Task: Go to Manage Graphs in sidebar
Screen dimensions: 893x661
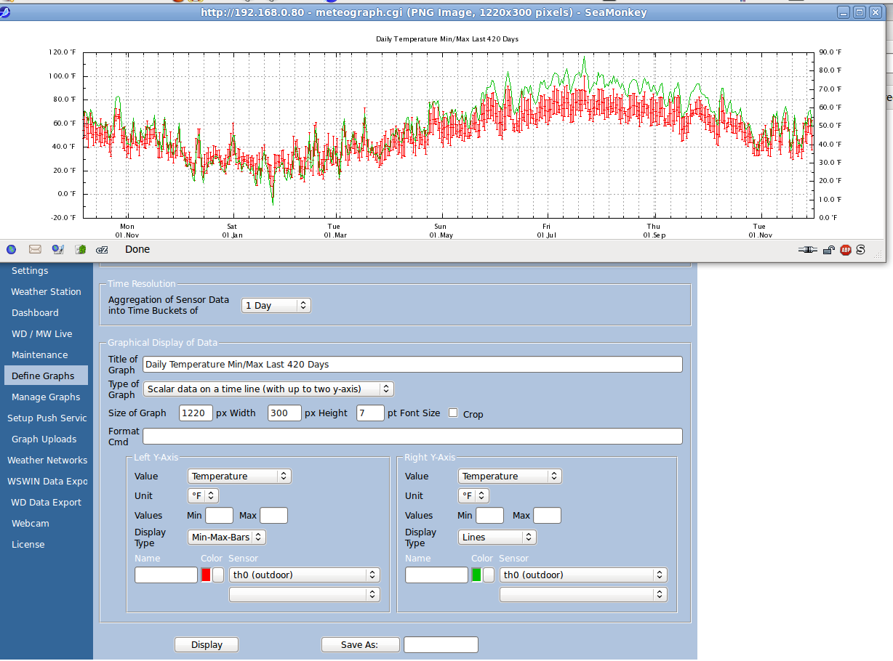Action: [46, 397]
